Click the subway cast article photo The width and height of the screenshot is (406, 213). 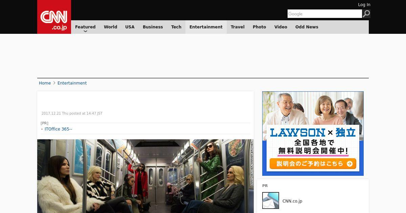point(145,176)
